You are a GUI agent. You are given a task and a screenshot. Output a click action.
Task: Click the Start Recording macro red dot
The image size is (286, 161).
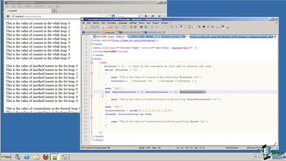point(199,27)
